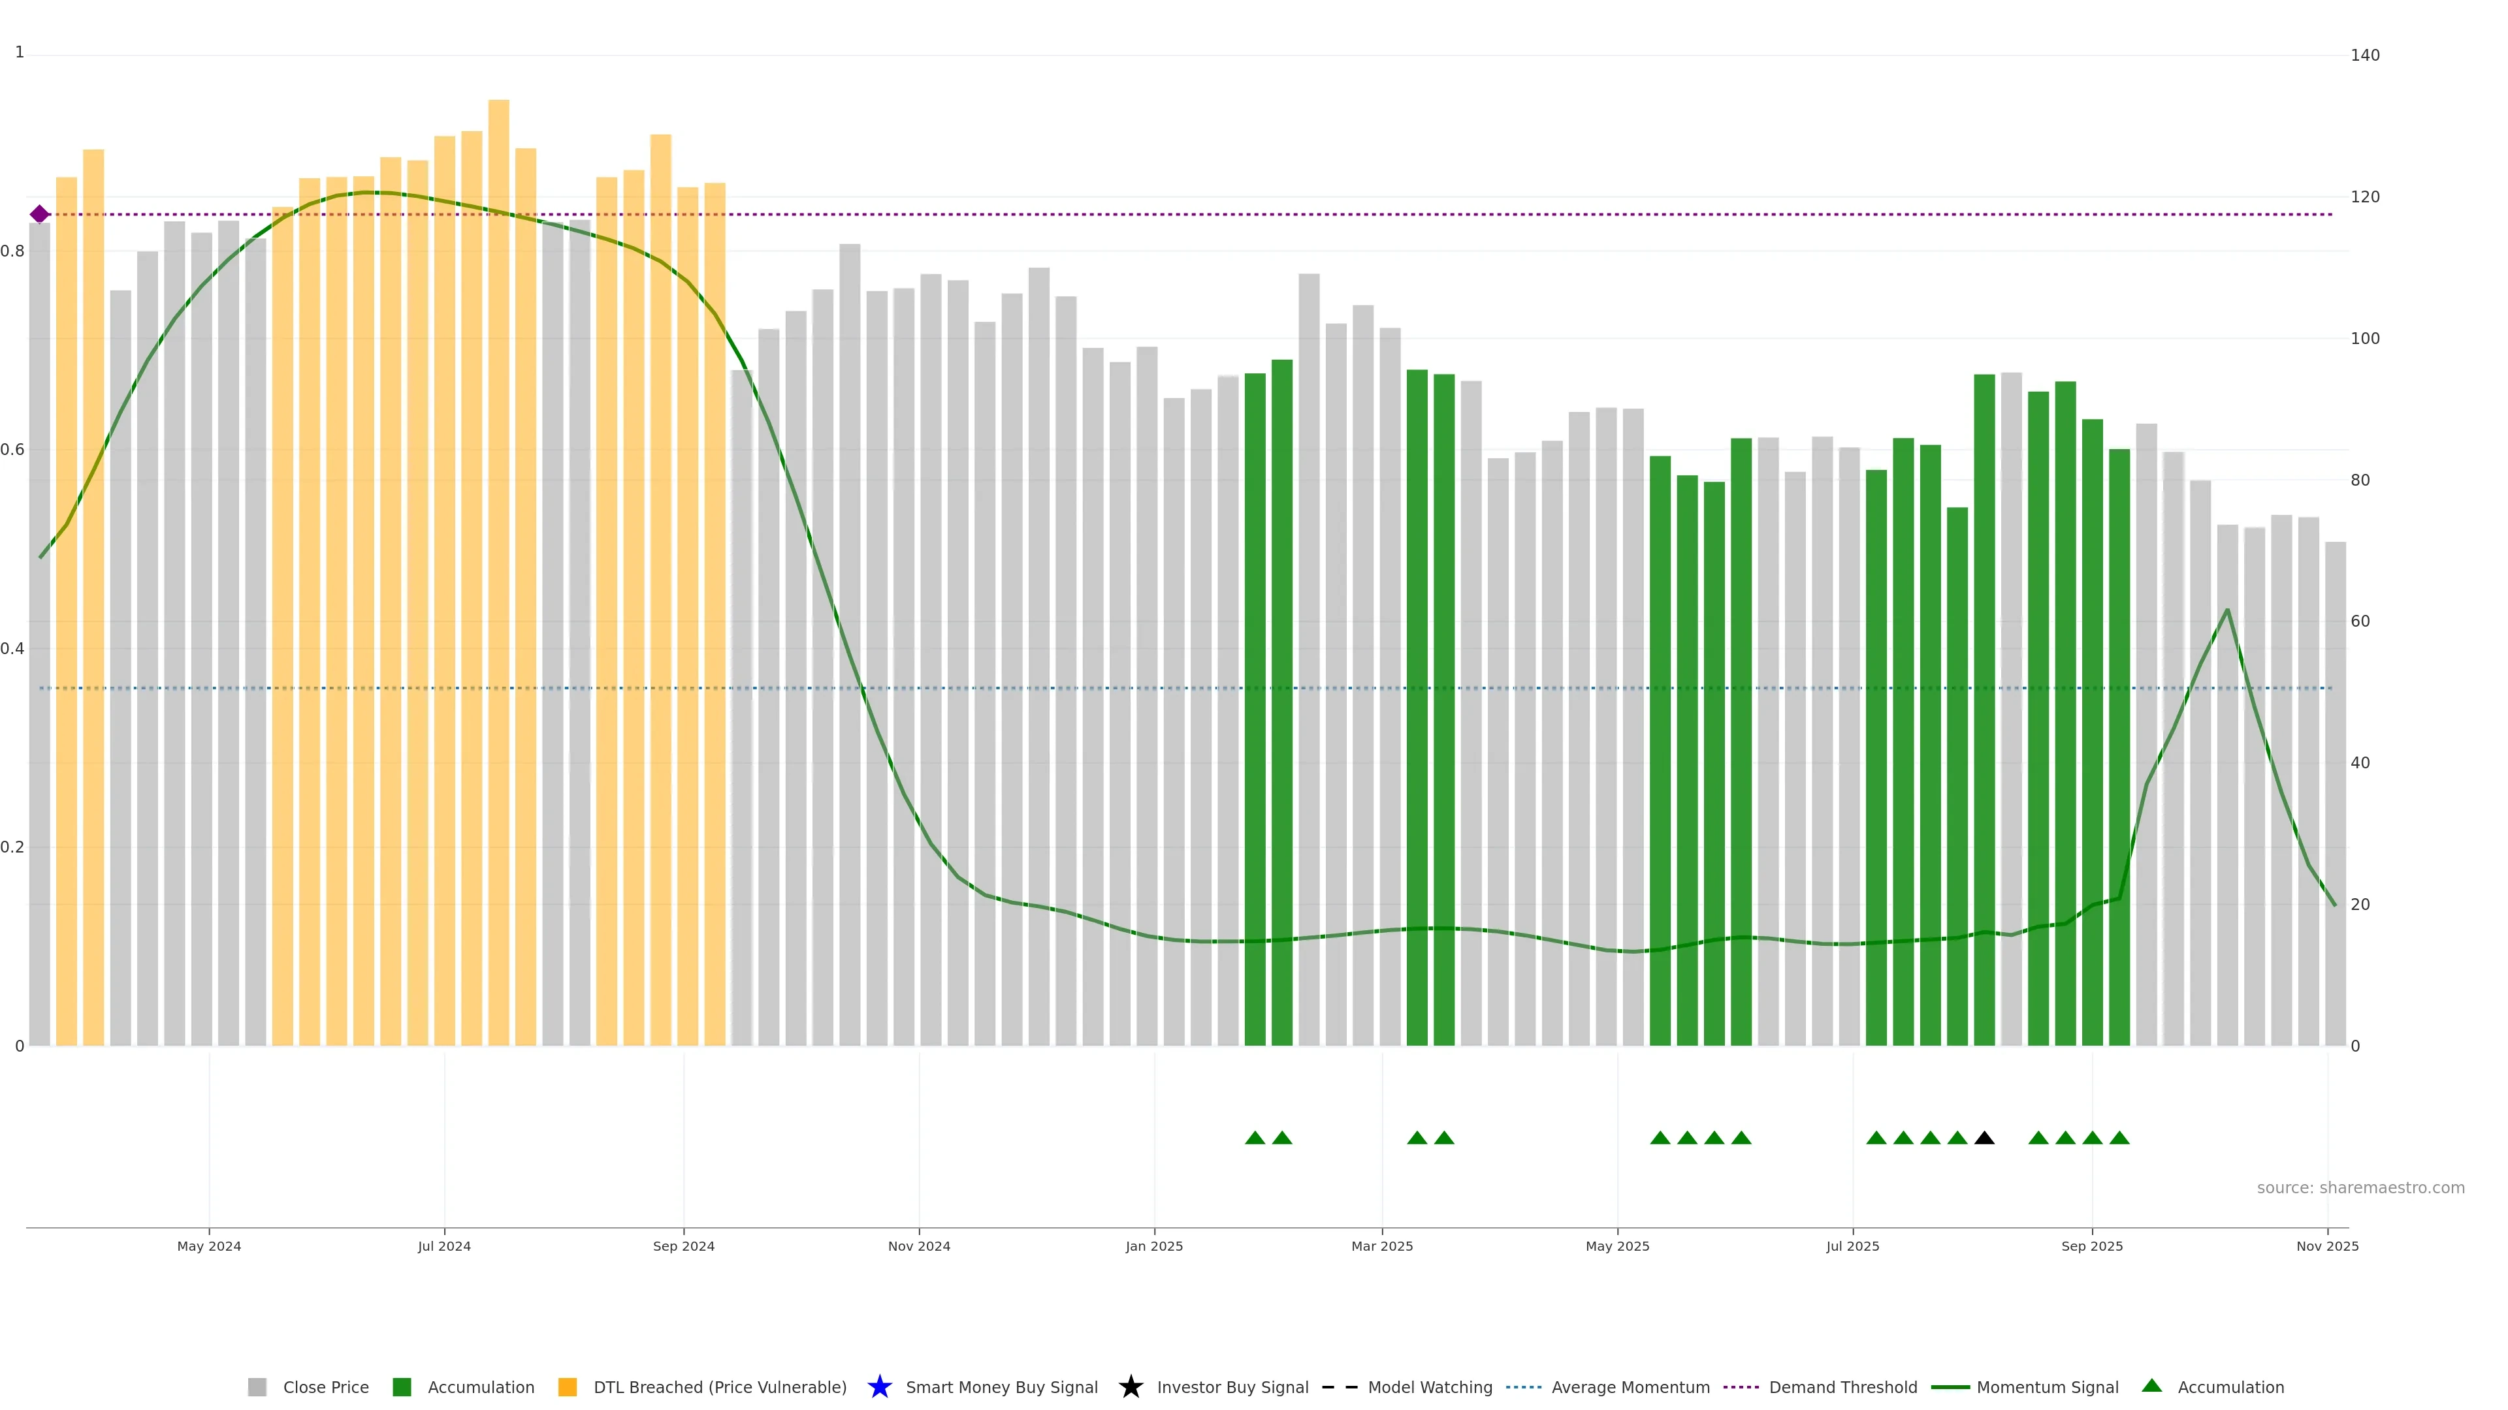Click the peak of the October 2025 momentum spike

(x=2228, y=610)
